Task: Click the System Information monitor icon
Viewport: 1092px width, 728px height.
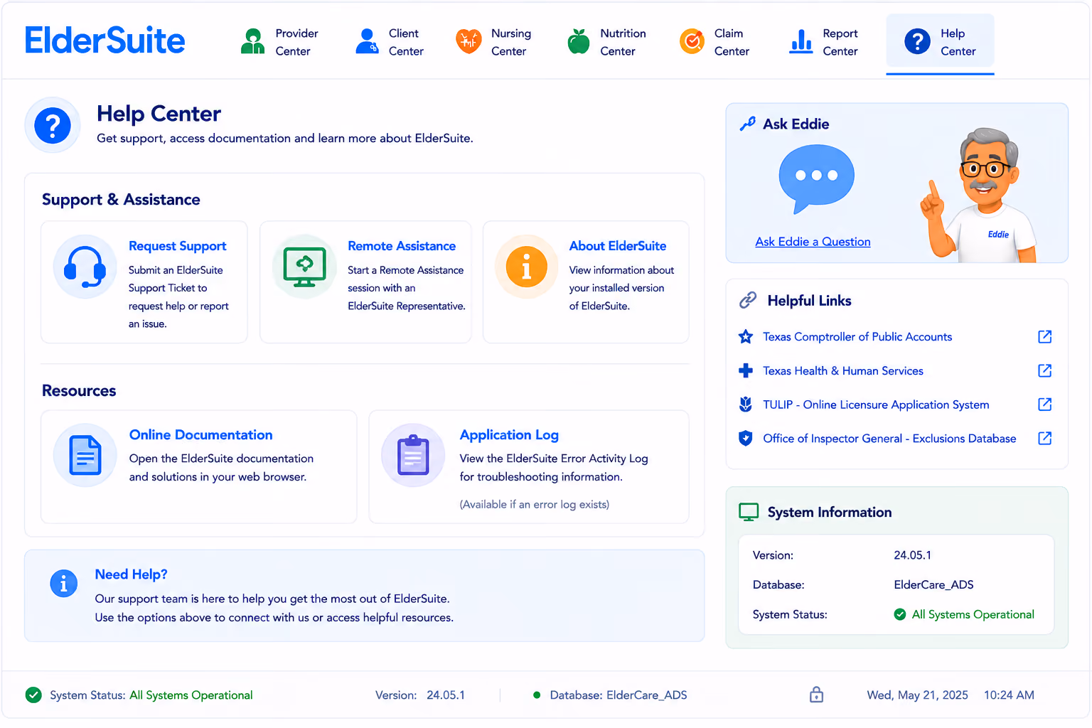Action: coord(749,512)
